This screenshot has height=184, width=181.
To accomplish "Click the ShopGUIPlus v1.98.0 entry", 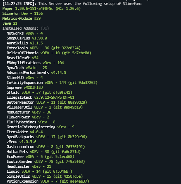I will (x=27, y=38).
